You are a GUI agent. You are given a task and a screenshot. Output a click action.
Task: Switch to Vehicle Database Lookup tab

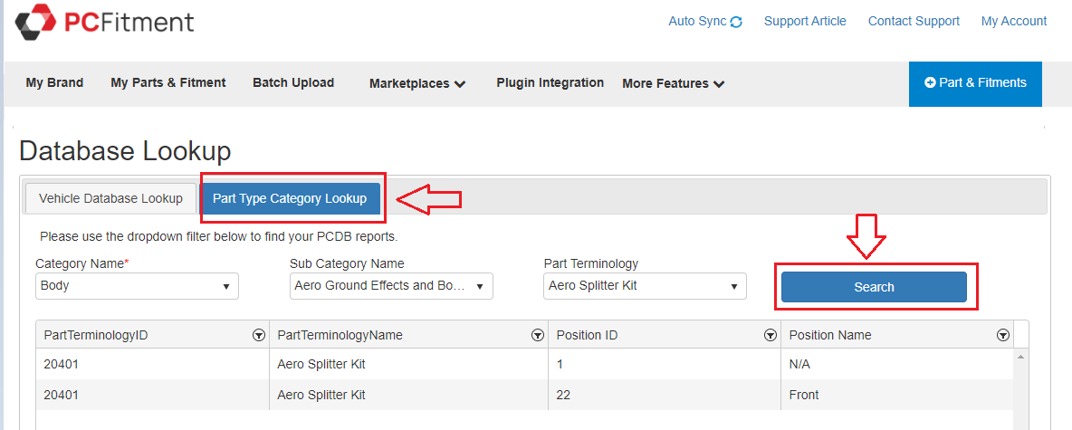110,199
